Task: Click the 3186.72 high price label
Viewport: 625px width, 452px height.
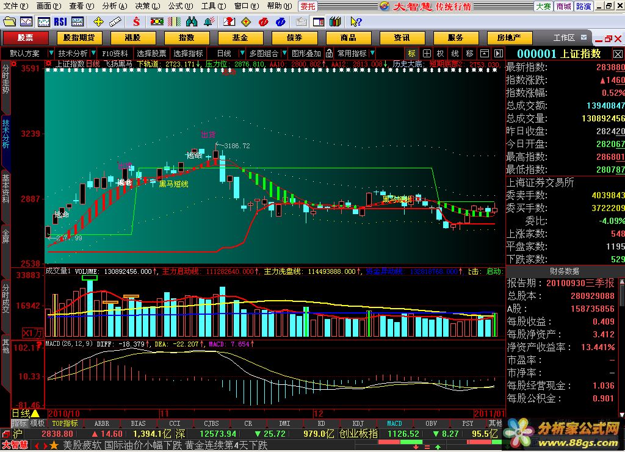Action: [237, 146]
